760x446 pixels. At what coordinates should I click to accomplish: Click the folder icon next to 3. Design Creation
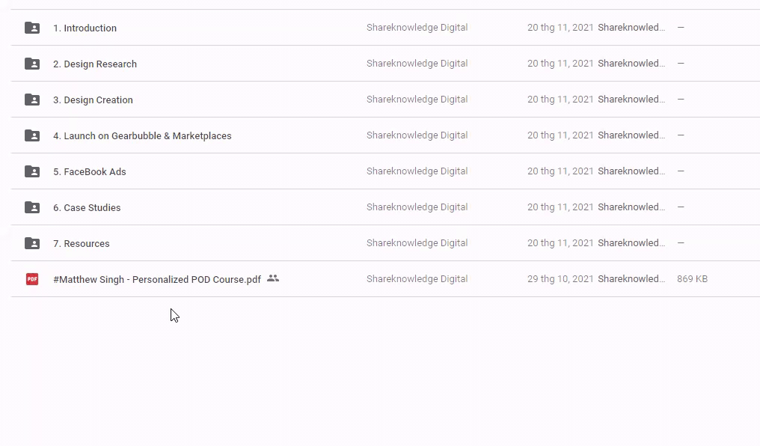point(32,100)
